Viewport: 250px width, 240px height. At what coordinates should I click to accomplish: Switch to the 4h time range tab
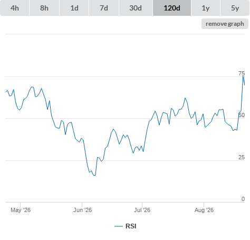[14, 8]
